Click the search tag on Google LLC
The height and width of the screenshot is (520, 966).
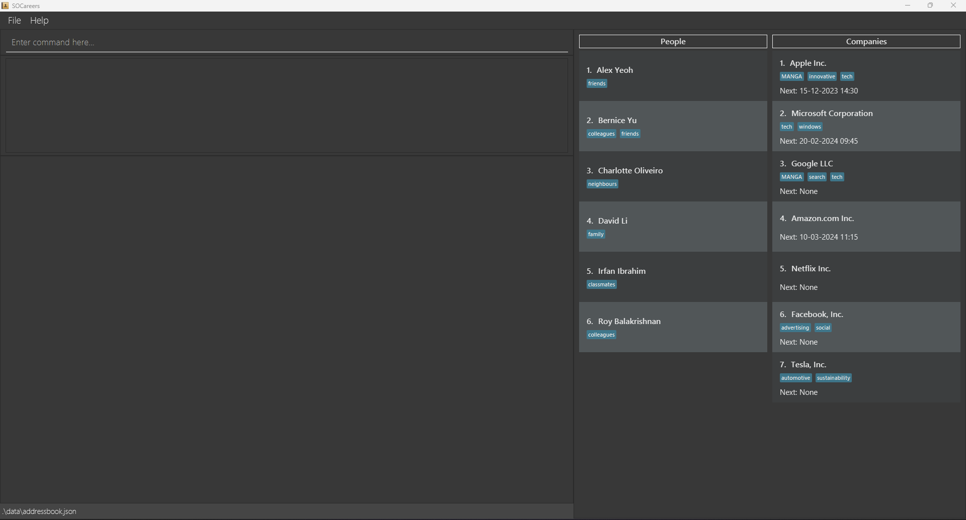coord(817,177)
